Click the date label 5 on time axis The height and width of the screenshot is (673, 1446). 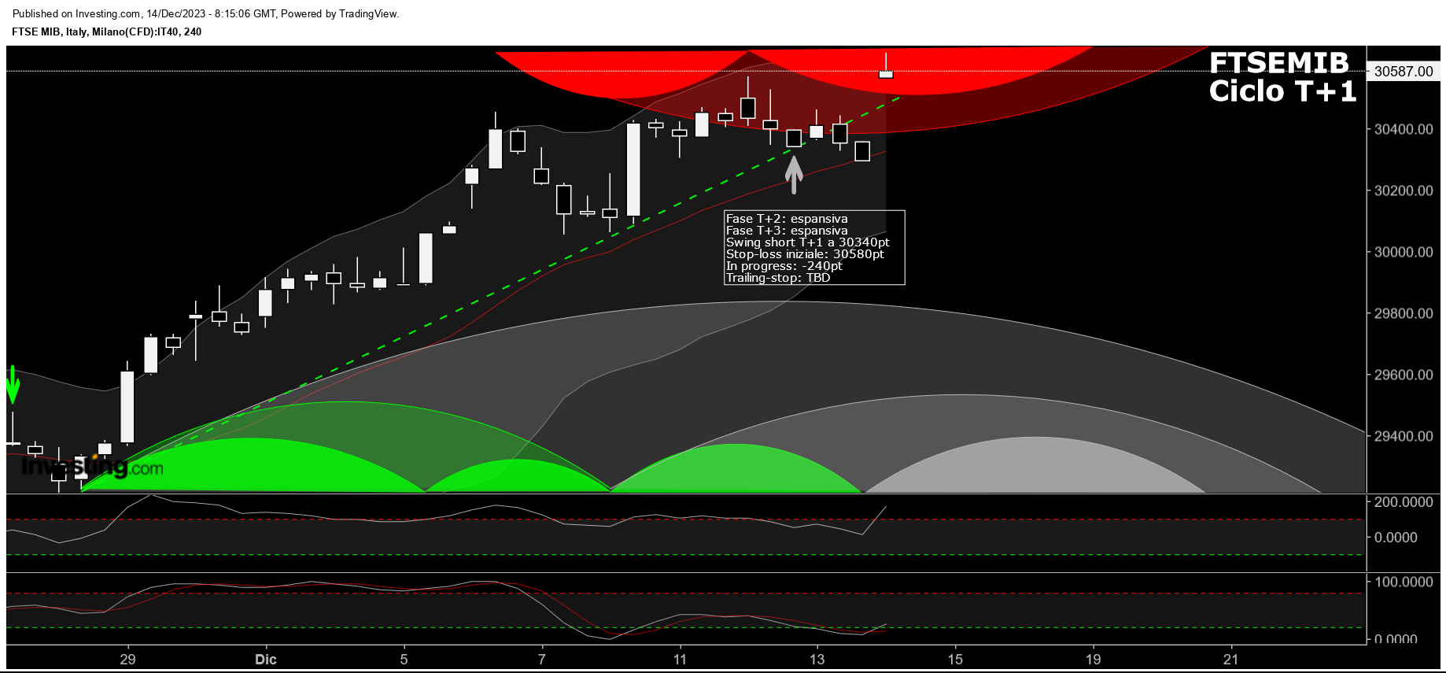(x=404, y=659)
